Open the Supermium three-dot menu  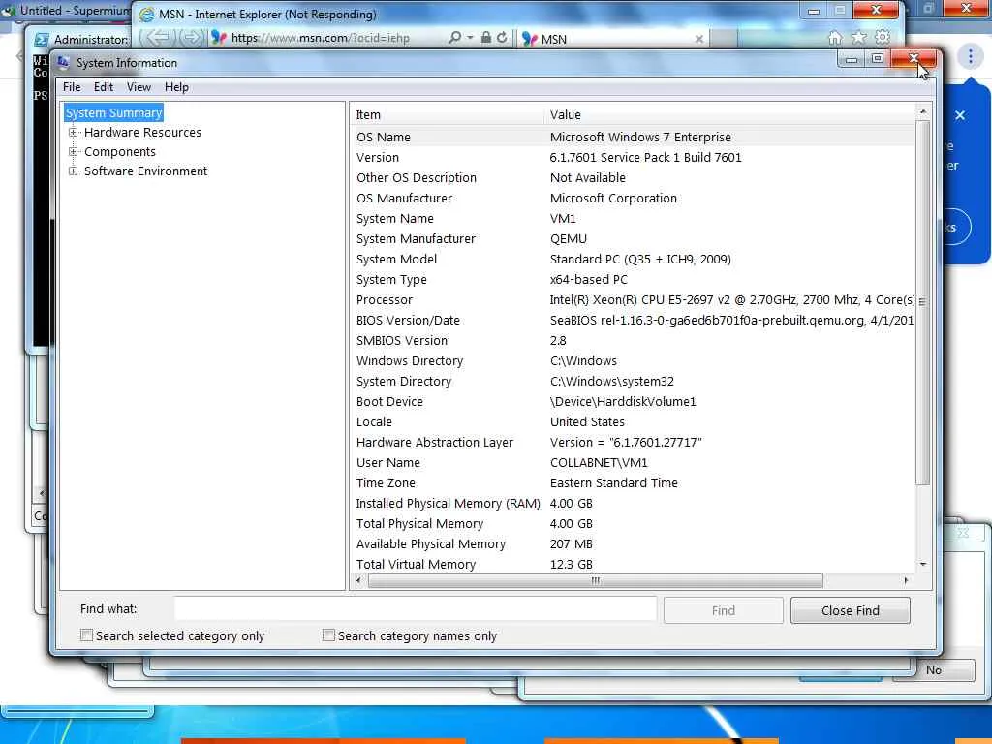point(970,57)
